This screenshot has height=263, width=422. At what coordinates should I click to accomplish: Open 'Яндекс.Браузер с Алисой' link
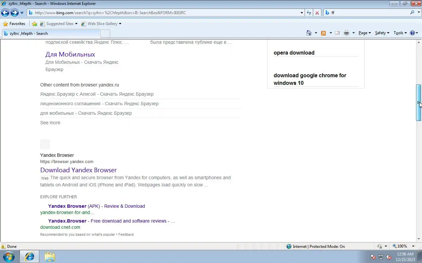tap(97, 94)
